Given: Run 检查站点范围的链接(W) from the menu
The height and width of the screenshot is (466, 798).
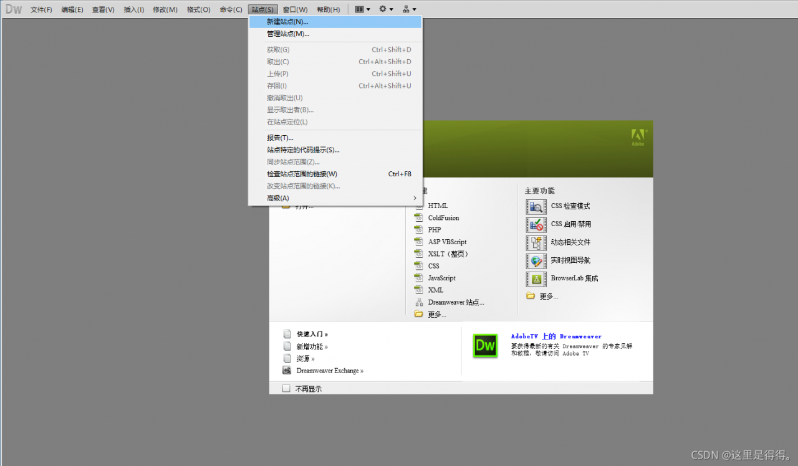Looking at the screenshot, I should pyautogui.click(x=335, y=174).
